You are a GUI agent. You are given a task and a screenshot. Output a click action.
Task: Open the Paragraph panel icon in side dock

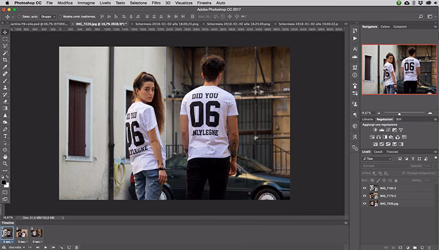pyautogui.click(x=355, y=114)
